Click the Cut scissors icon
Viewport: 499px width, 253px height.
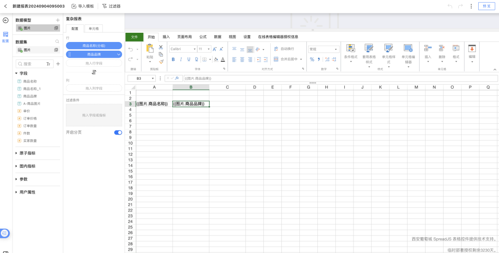(161, 47)
